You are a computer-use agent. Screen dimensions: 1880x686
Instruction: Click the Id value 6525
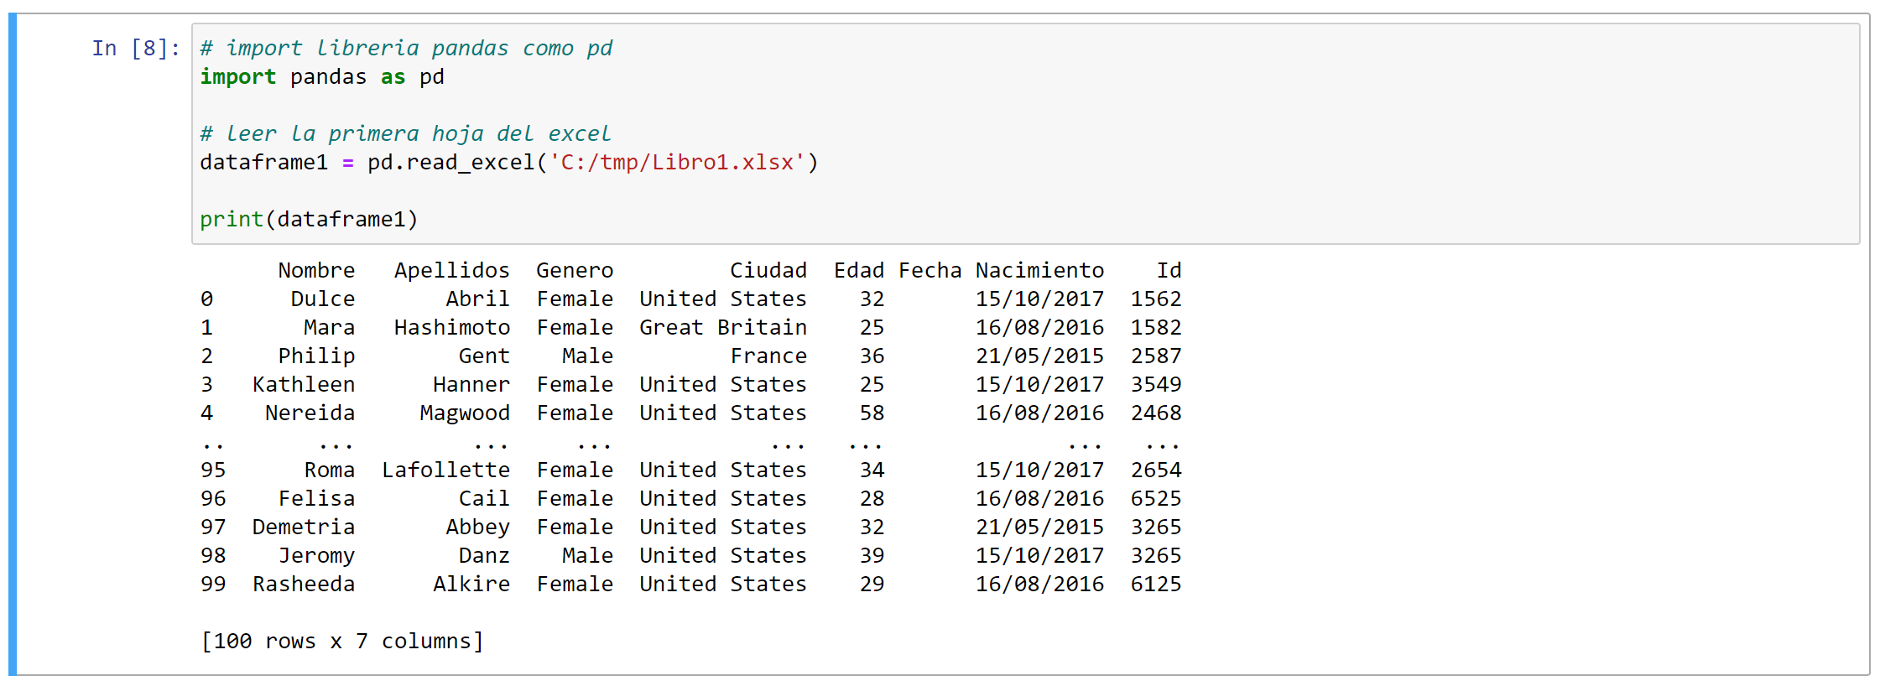[x=1156, y=499]
